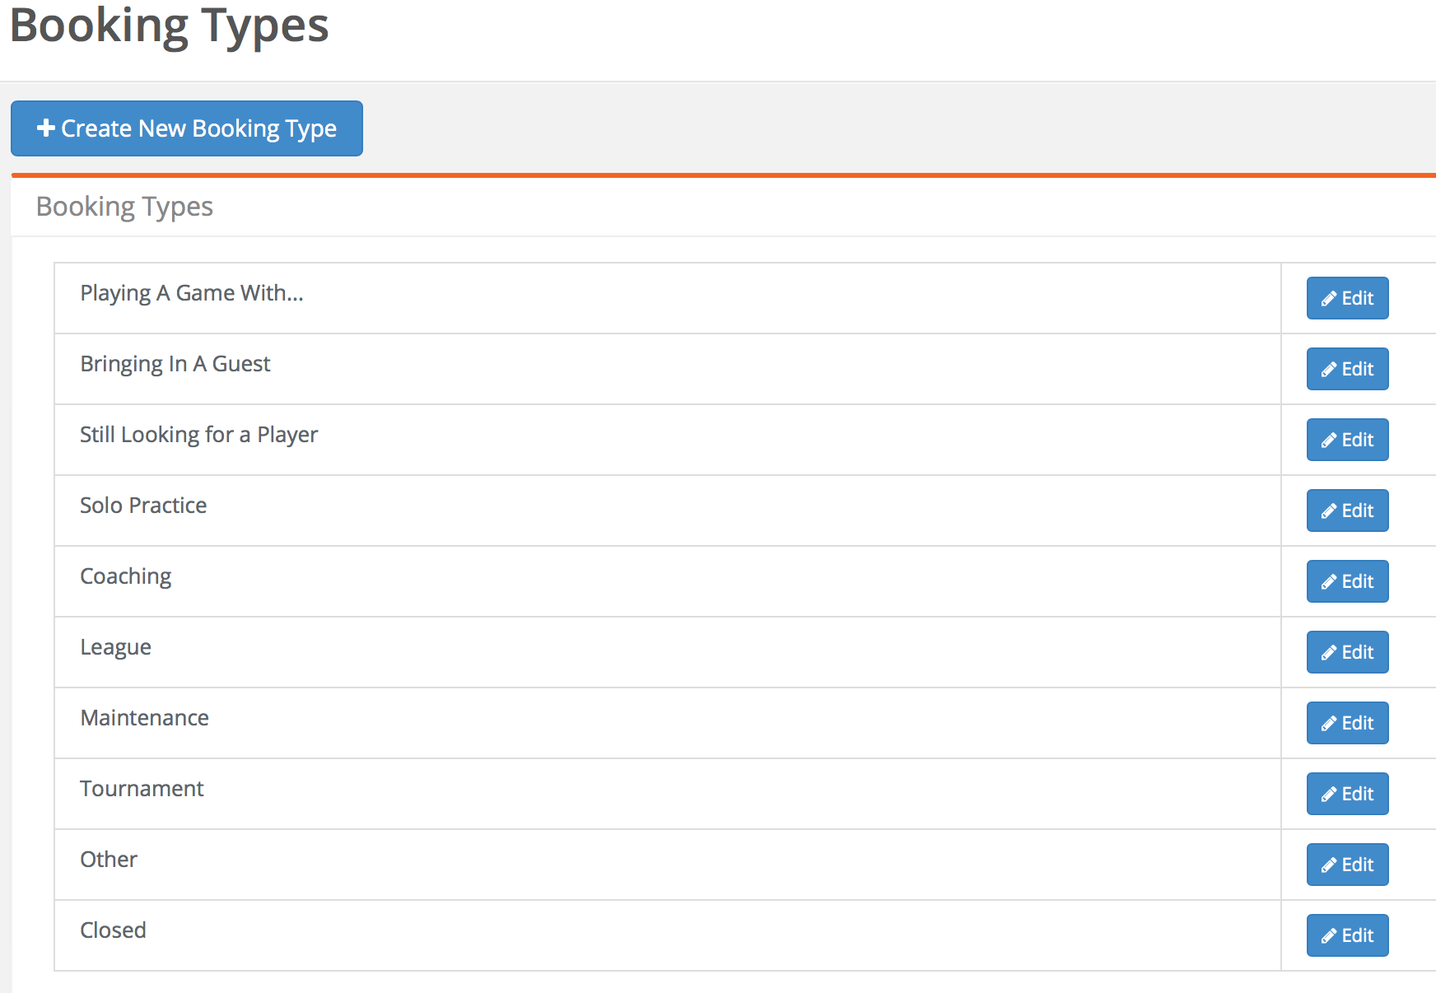The image size is (1436, 993).
Task: Edit the Bringing In A Guest booking type
Action: (x=1347, y=369)
